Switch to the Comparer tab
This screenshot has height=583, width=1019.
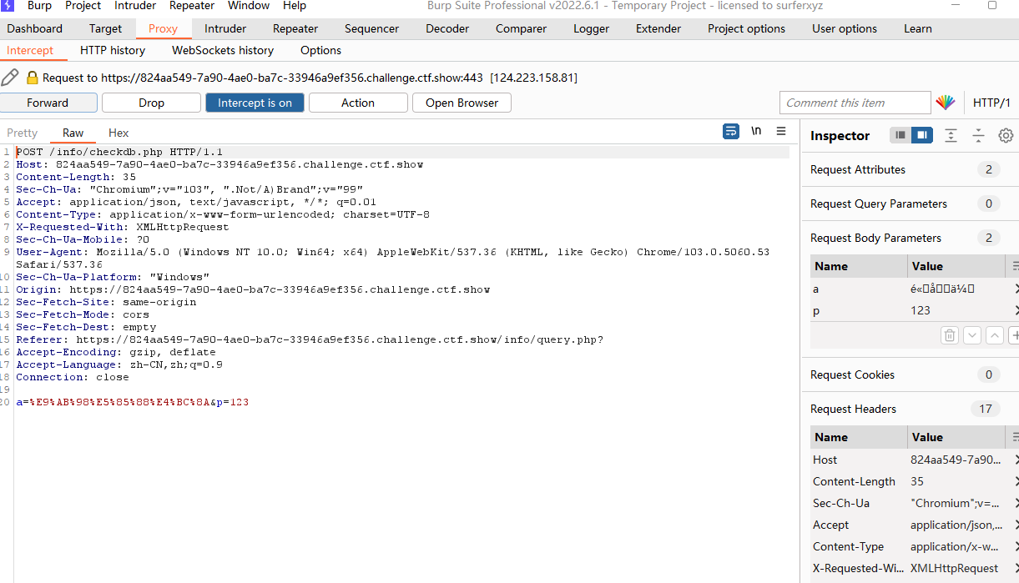coord(521,28)
